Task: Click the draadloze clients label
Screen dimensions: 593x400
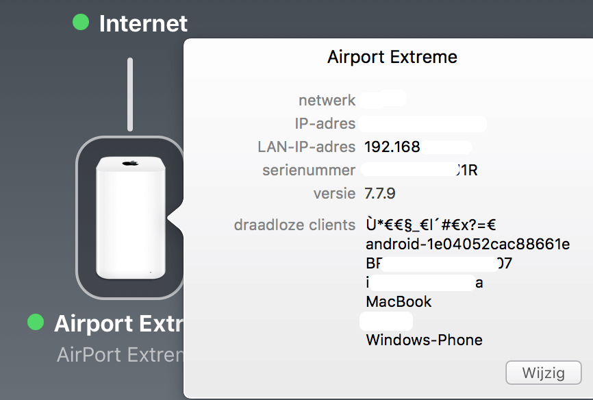Action: click(x=294, y=225)
